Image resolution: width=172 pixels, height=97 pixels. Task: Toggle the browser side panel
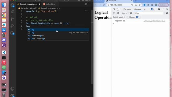(152, 5)
